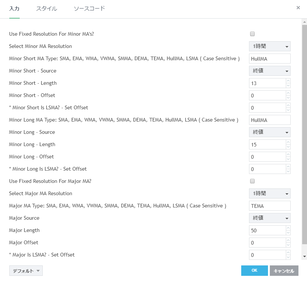Viewport: 307px width, 284px height.
Task: Decrease Major Offset with down arrow
Action: pyautogui.click(x=288, y=245)
